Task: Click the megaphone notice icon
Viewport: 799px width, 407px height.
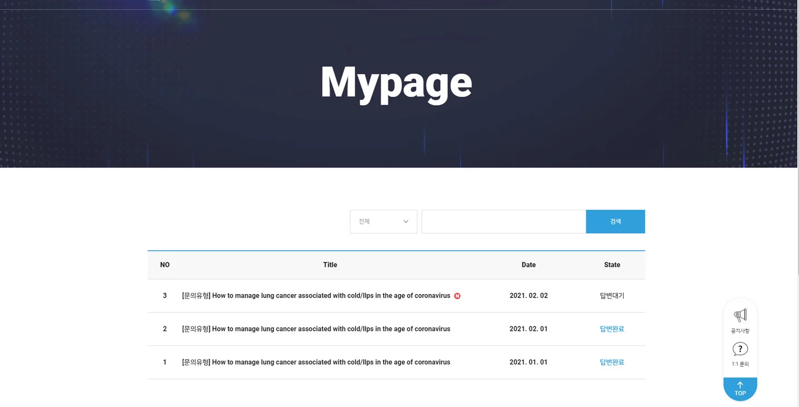Action: (x=740, y=316)
